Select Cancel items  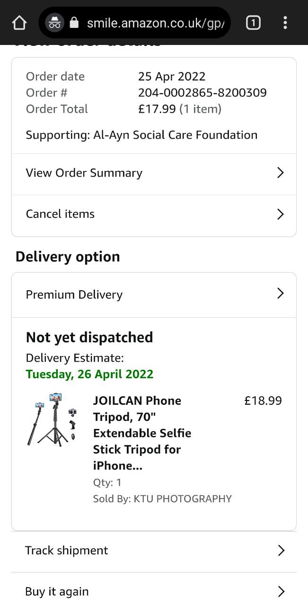coord(61,214)
